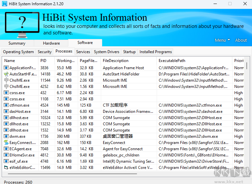Image resolution: width=252 pixels, height=184 pixels.
Task: Click the eWebEditorC... process icon
Action: (x=6, y=168)
